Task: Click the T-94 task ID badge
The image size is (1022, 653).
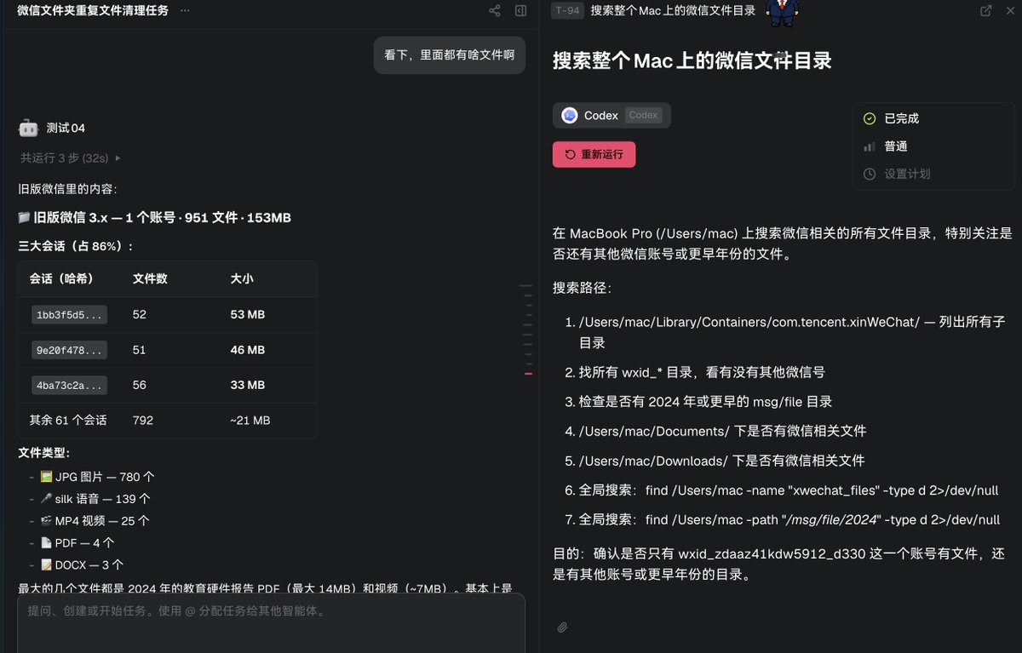Action: point(566,10)
